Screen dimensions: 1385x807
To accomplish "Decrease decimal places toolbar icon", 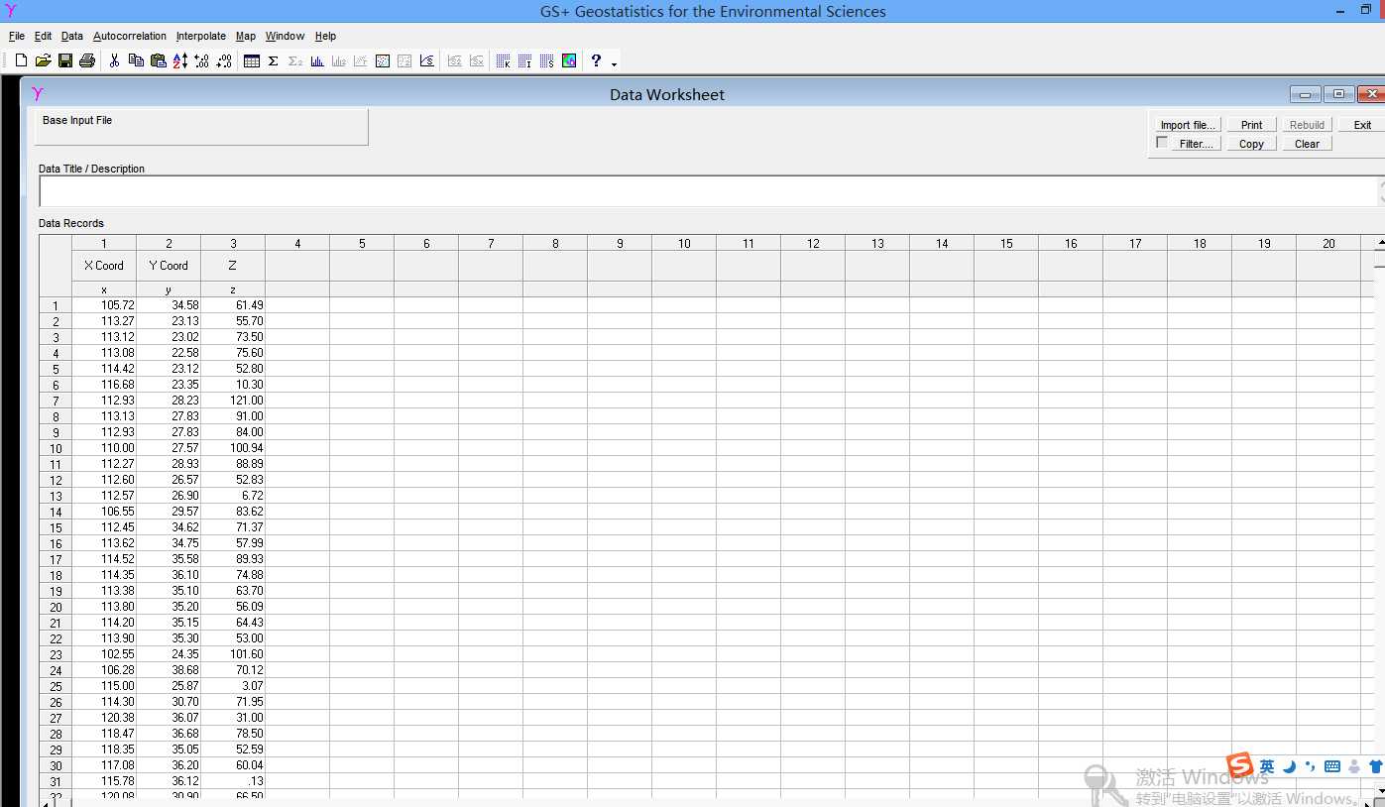I will click(224, 60).
